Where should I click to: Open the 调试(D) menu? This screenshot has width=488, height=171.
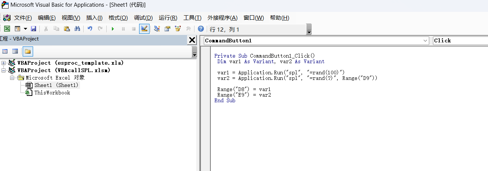click(x=143, y=18)
